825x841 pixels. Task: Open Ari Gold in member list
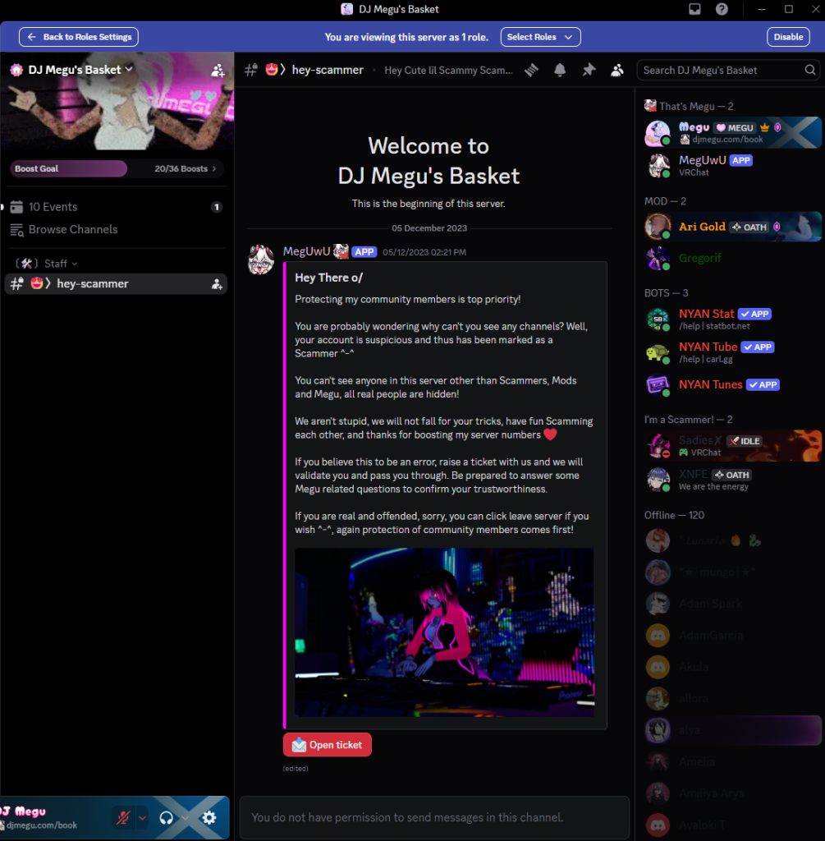tap(732, 227)
